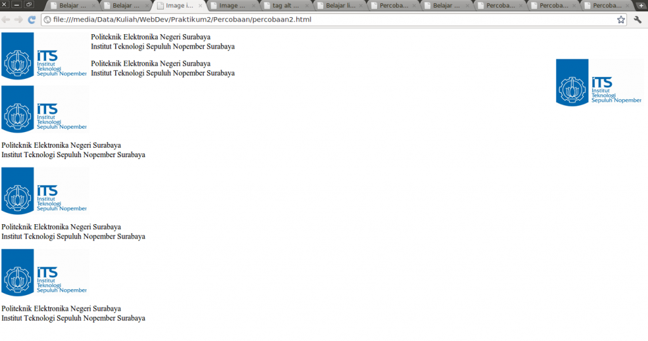
Task: Switch to the 'Belajar li...' tab
Action: click(x=339, y=6)
